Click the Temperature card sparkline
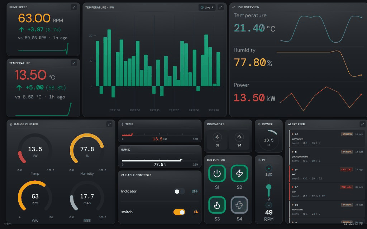 (x=43, y=109)
